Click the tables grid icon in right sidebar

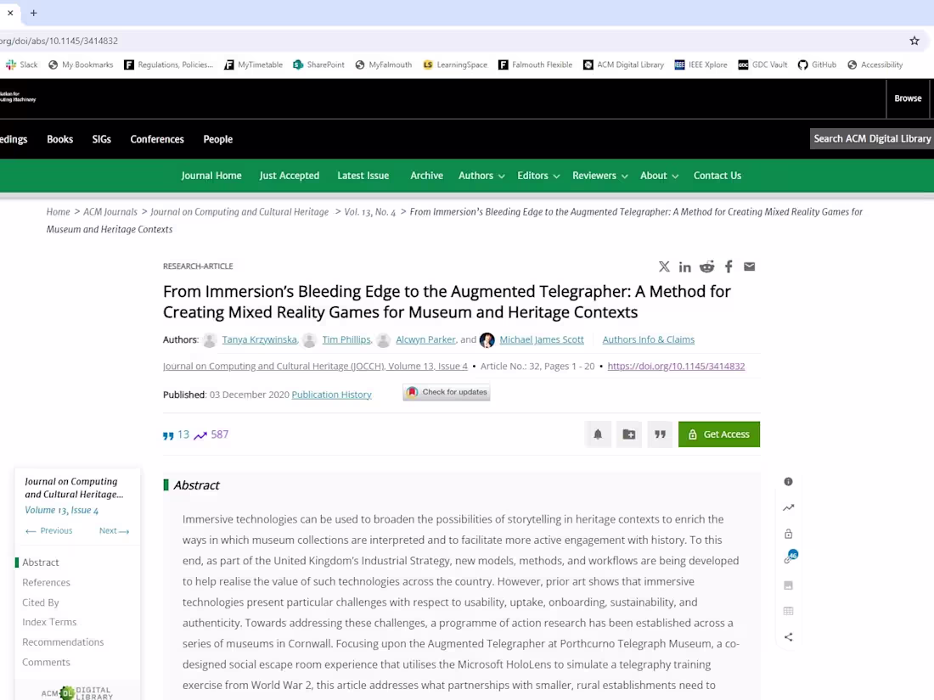[789, 611]
